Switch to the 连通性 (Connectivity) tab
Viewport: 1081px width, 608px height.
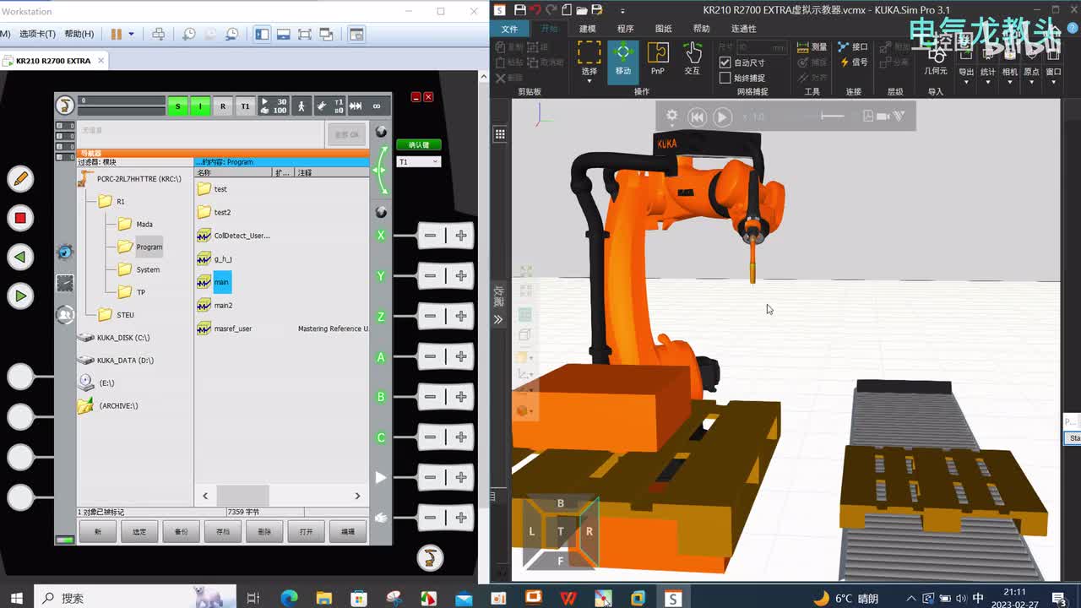click(x=744, y=29)
